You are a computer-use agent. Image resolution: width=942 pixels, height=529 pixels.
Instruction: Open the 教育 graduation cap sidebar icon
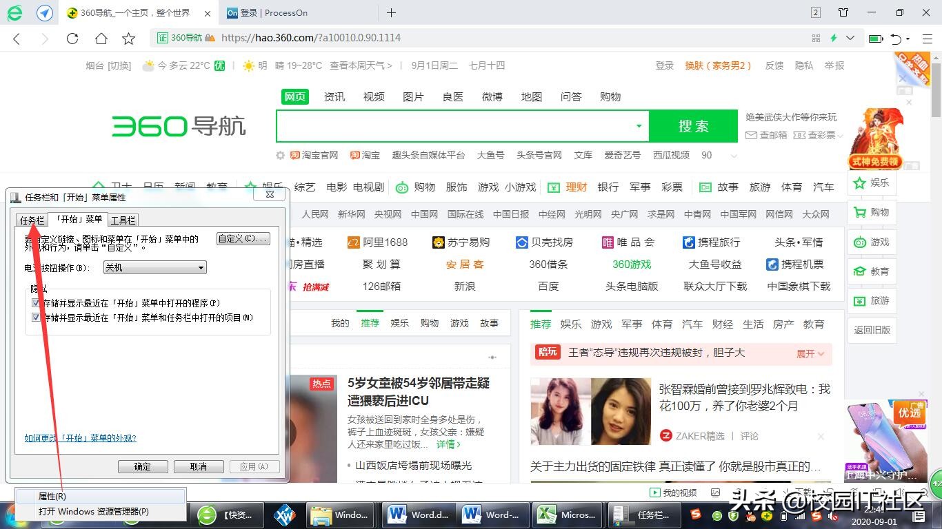tap(860, 271)
